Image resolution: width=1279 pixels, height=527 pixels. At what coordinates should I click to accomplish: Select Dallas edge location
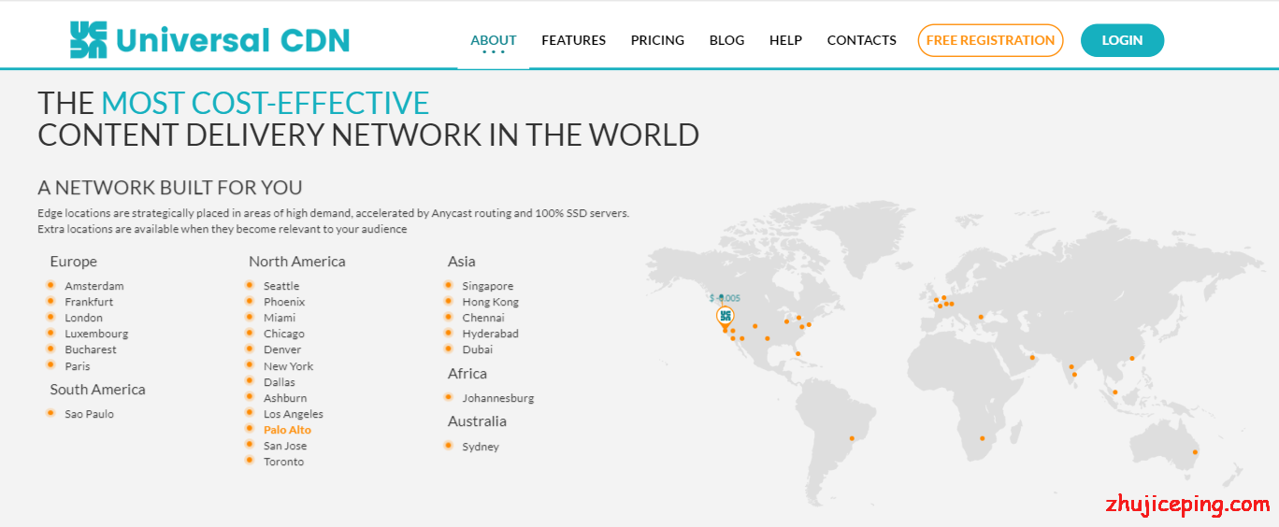(x=279, y=382)
